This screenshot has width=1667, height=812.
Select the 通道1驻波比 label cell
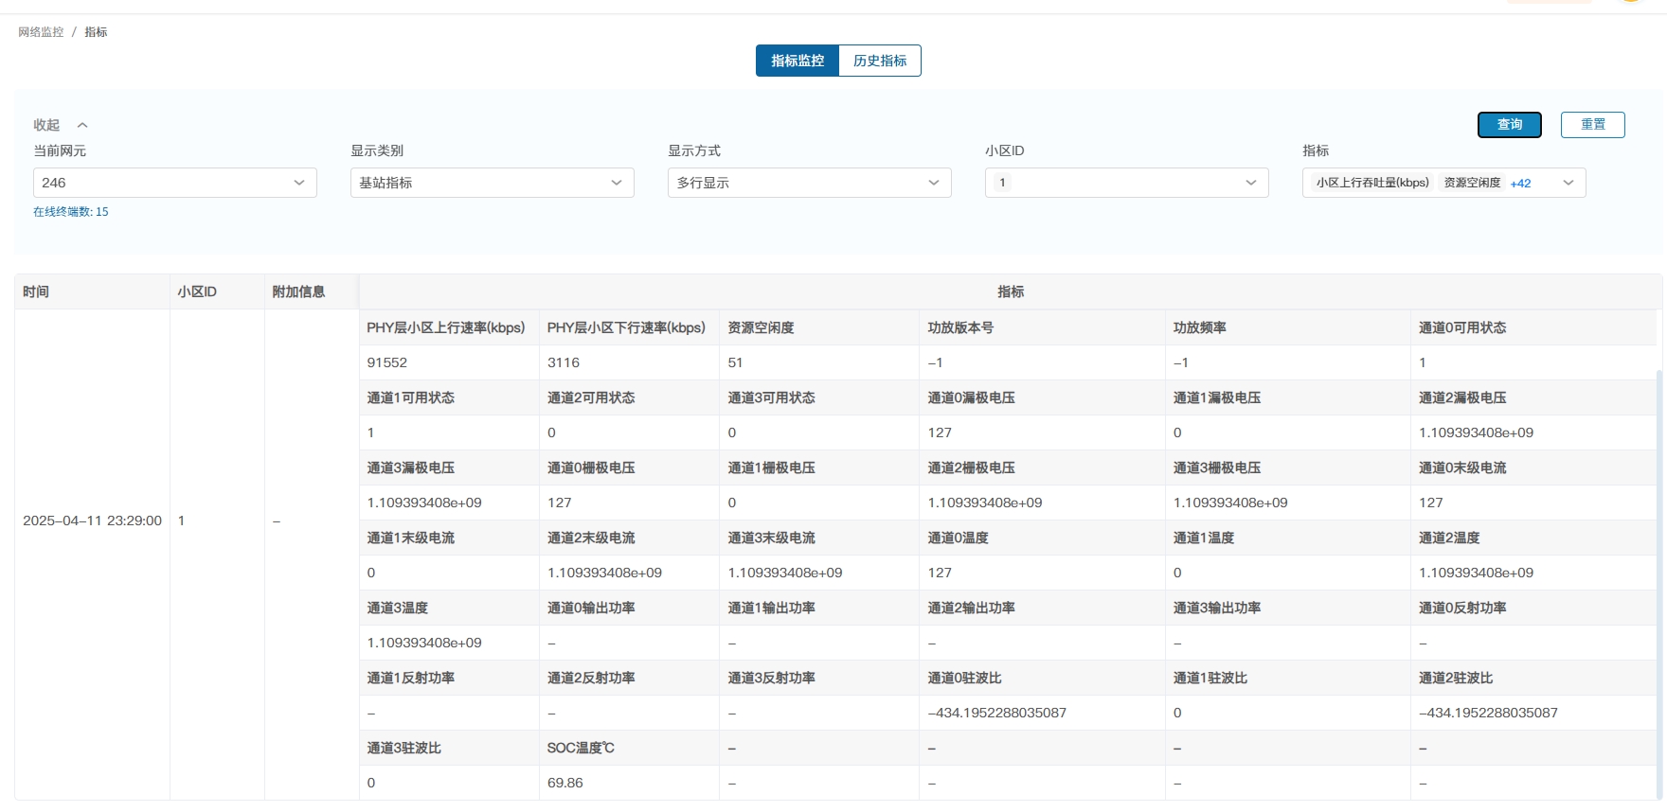[x=1288, y=678]
